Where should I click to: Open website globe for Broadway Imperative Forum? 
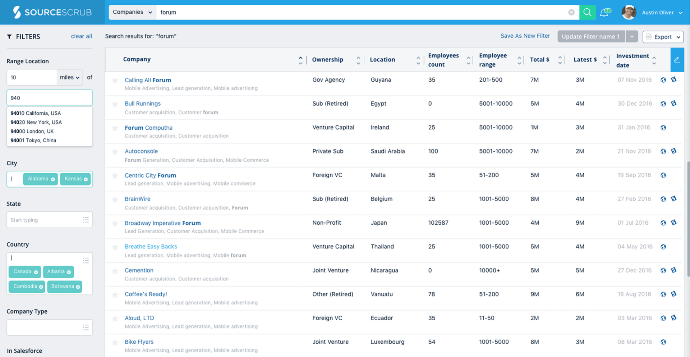click(663, 223)
